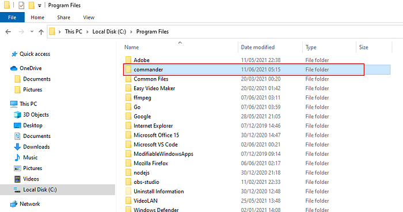Go back using the Back arrow
This screenshot has height=212, width=403.
pos(8,32)
